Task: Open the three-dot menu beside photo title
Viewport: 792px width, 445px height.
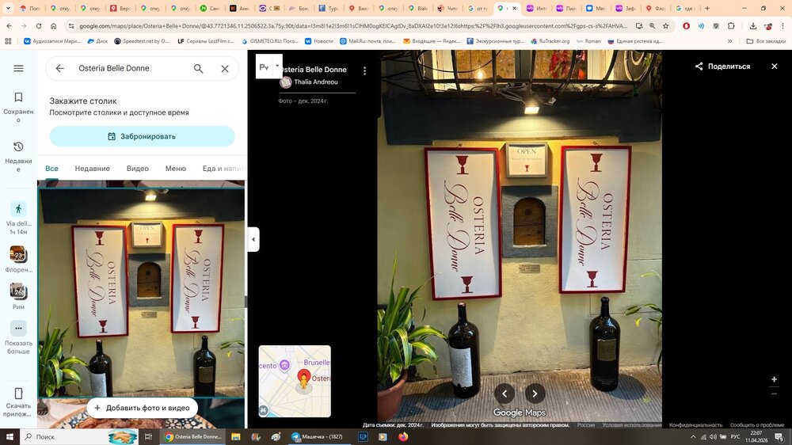Action: 364,71
